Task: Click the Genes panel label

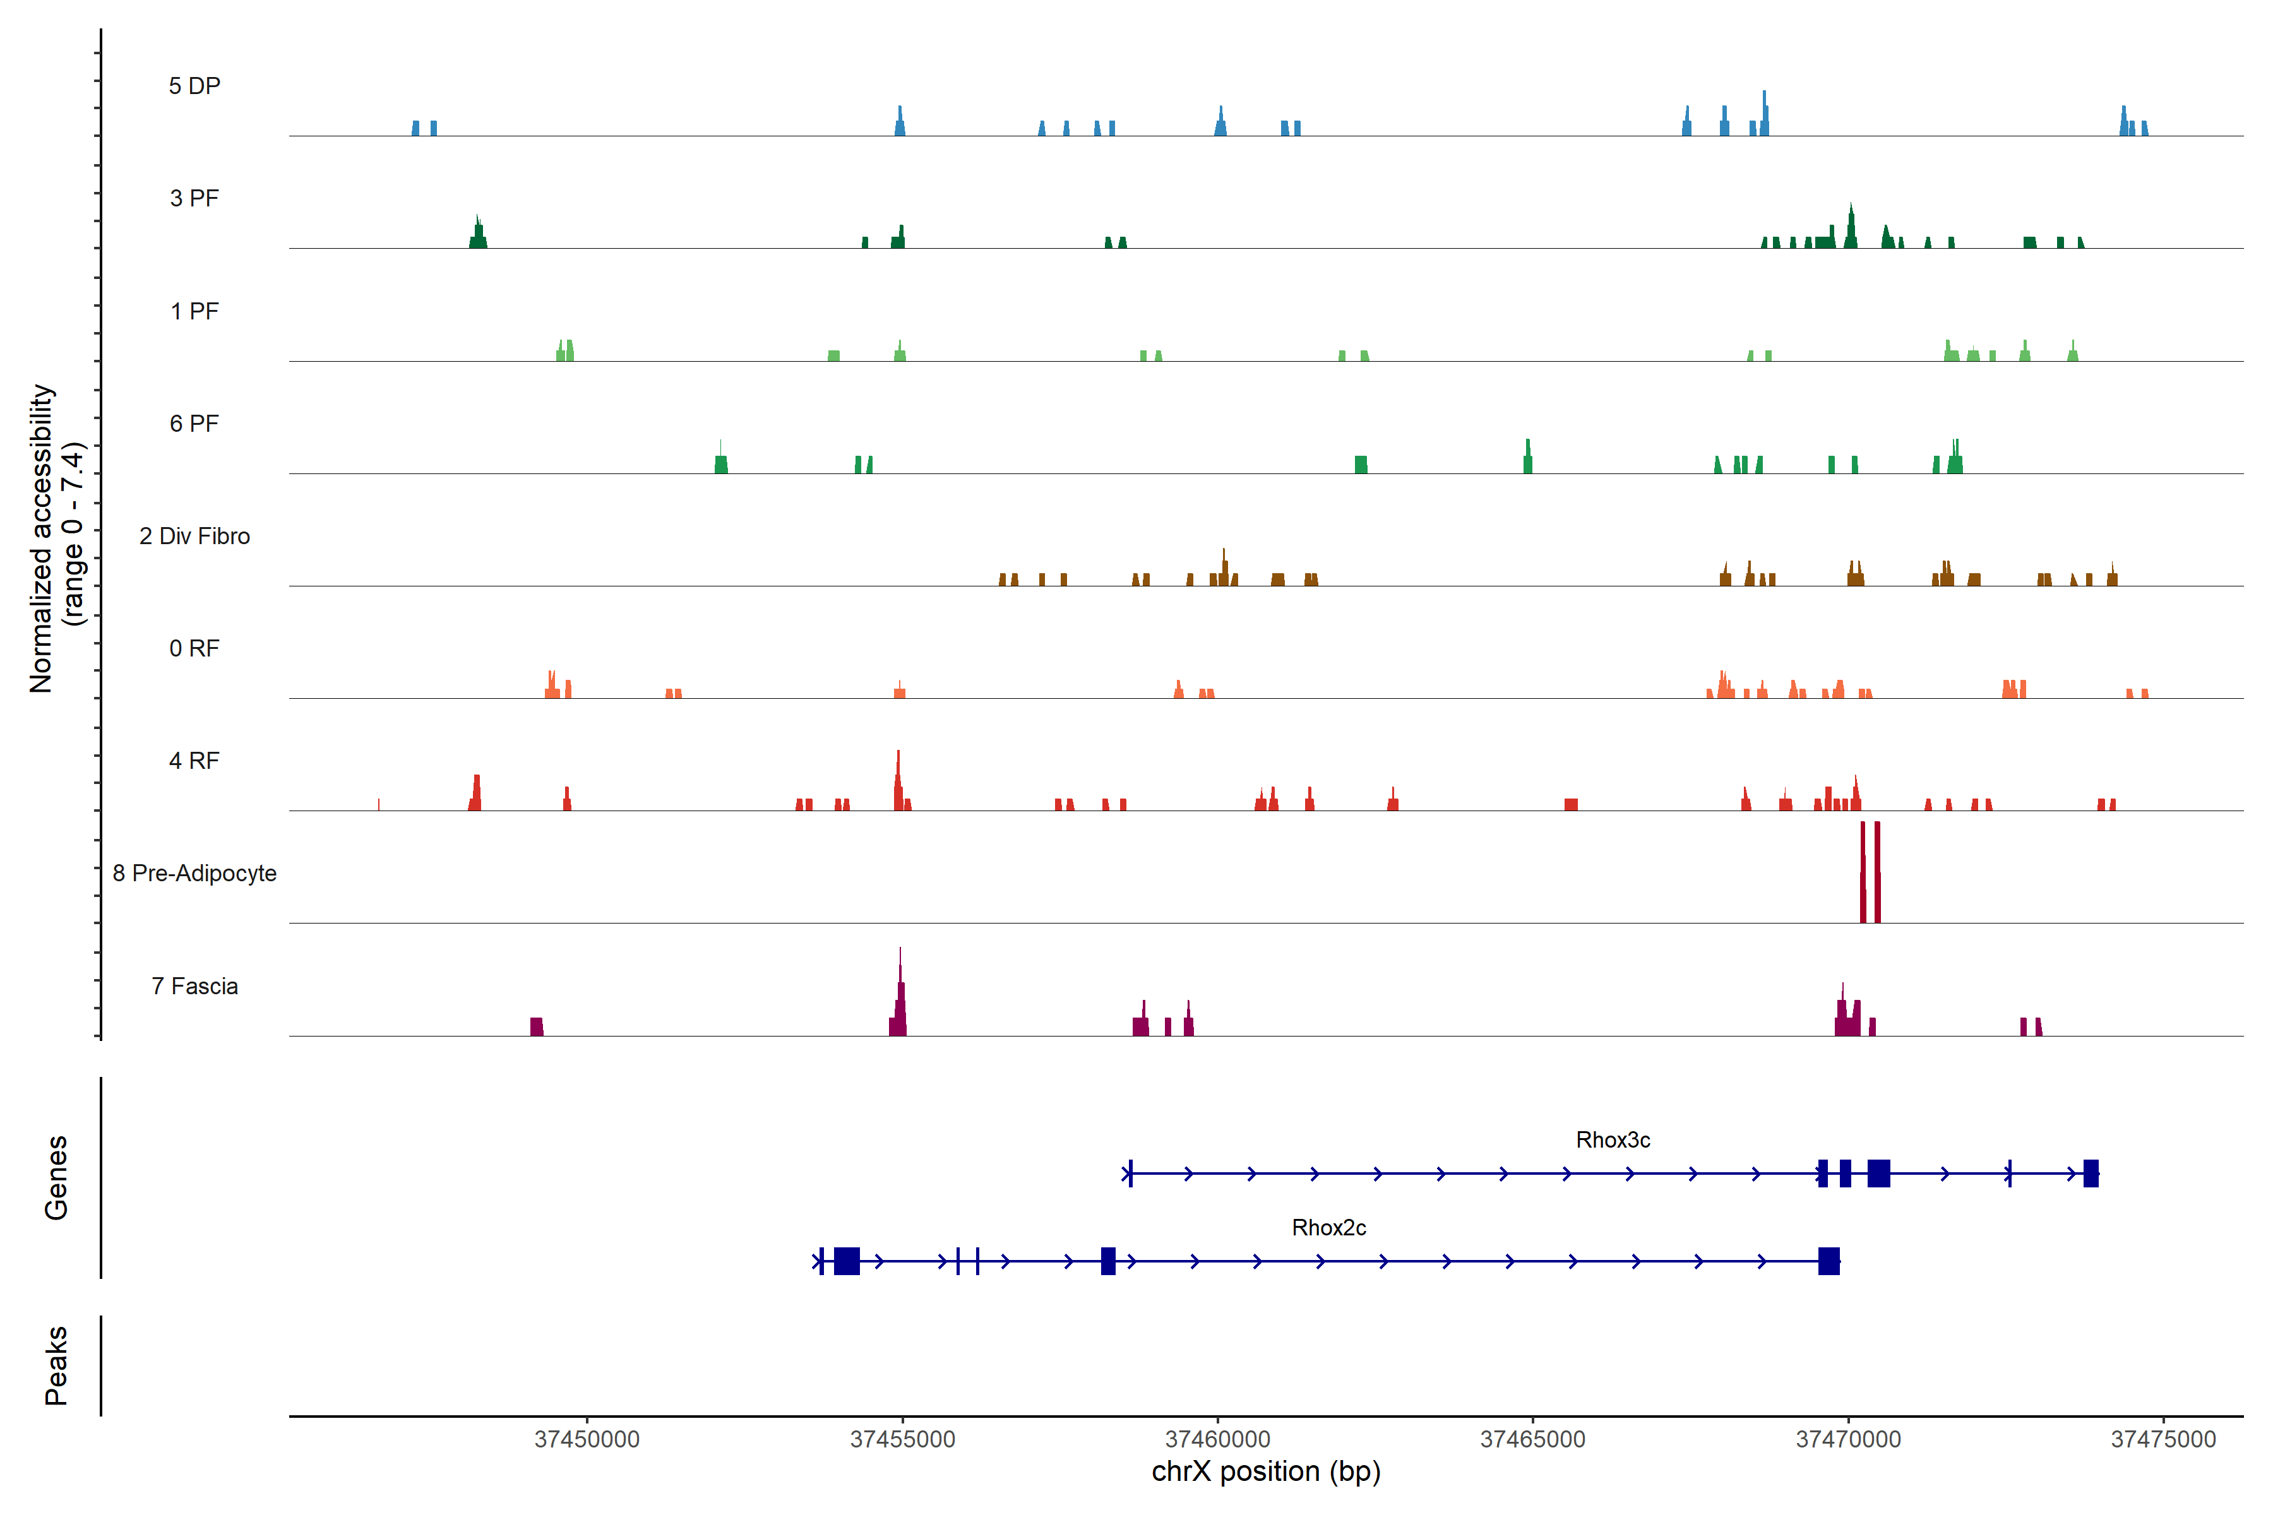Action: pyautogui.click(x=56, y=1178)
